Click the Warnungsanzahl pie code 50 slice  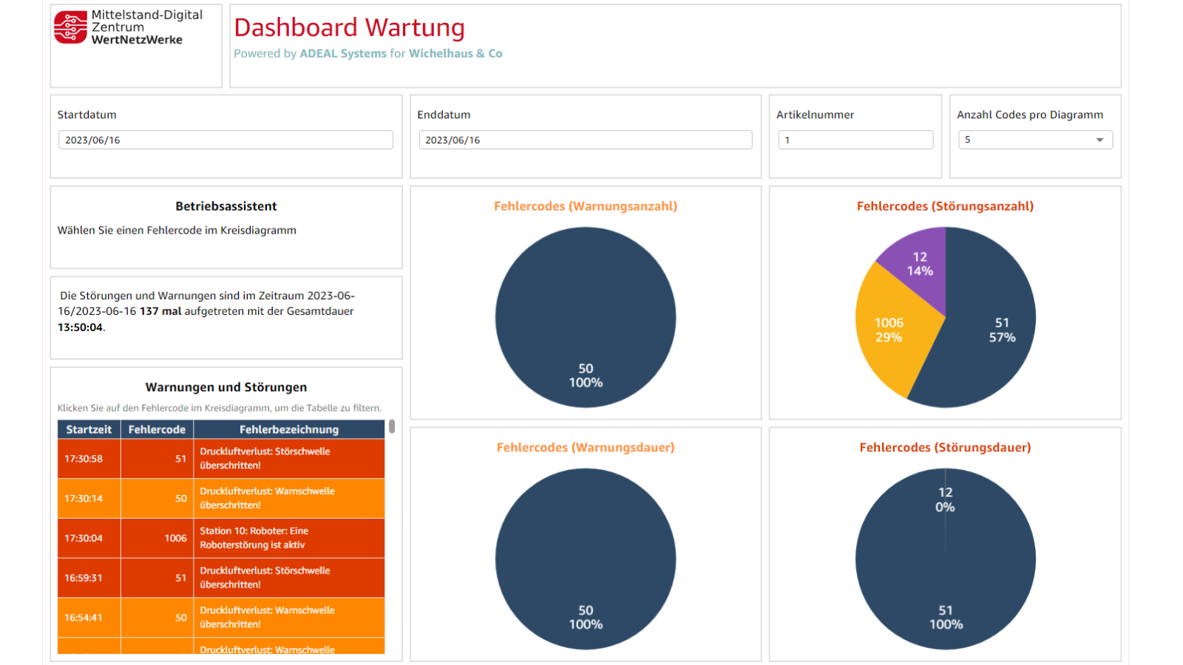click(x=586, y=317)
